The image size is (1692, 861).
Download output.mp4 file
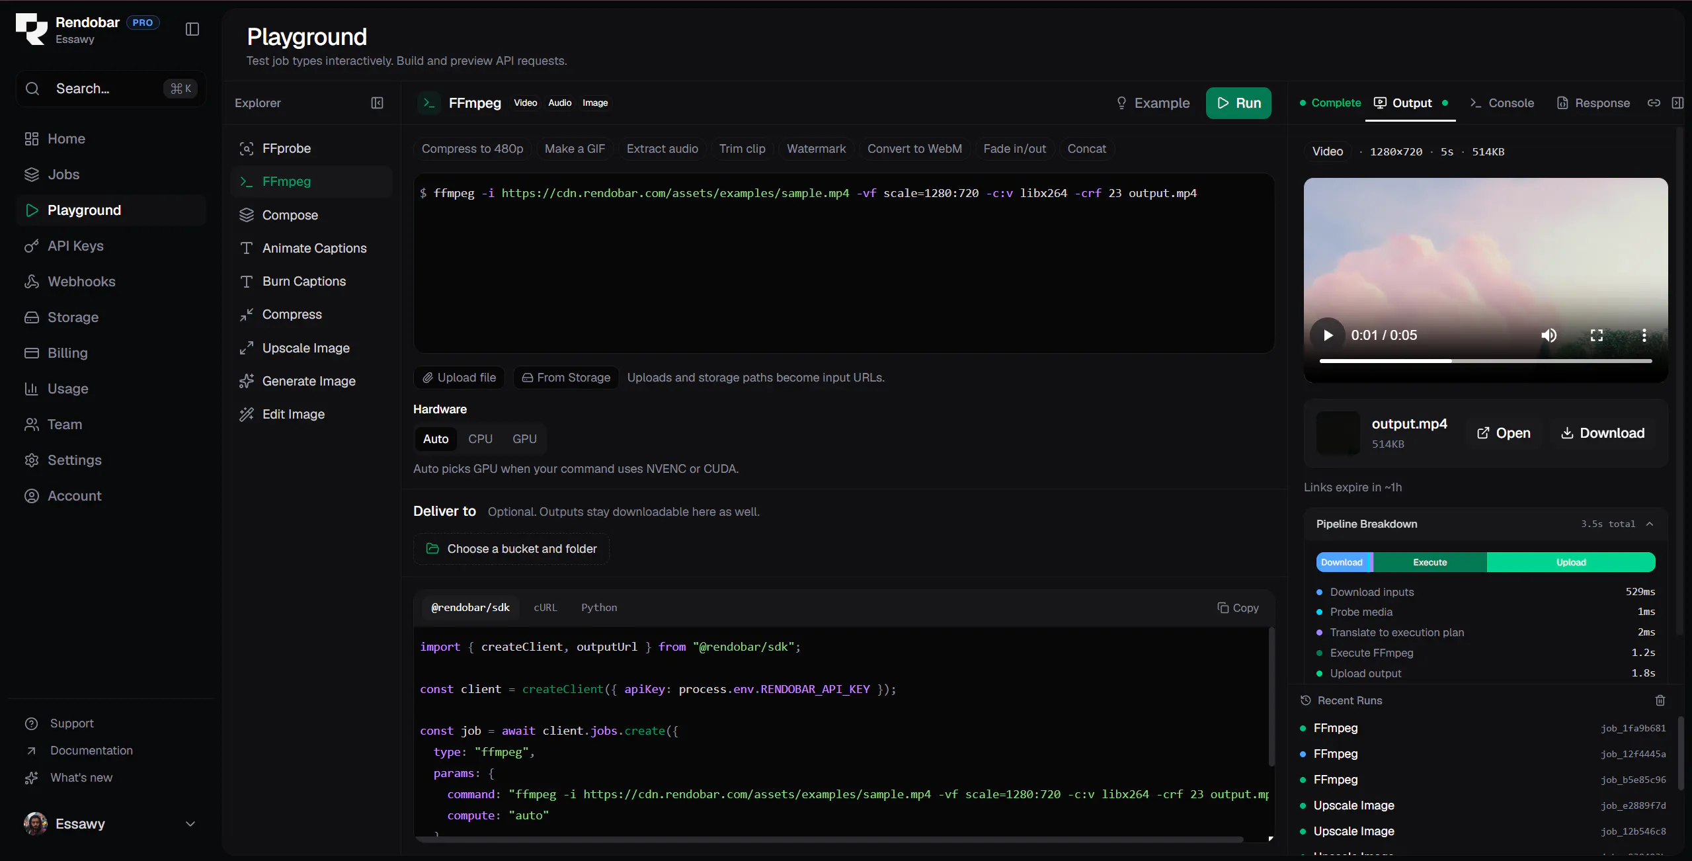tap(1603, 433)
